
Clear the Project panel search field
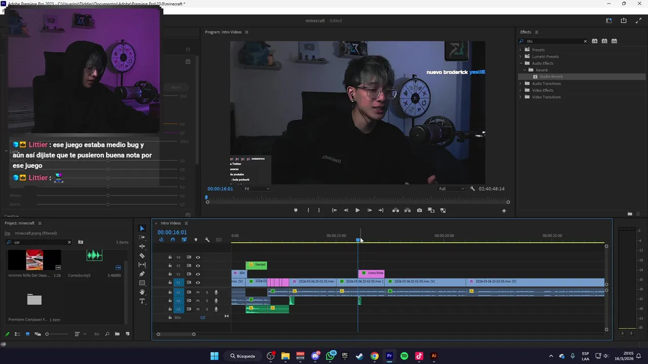pyautogui.click(x=69, y=242)
